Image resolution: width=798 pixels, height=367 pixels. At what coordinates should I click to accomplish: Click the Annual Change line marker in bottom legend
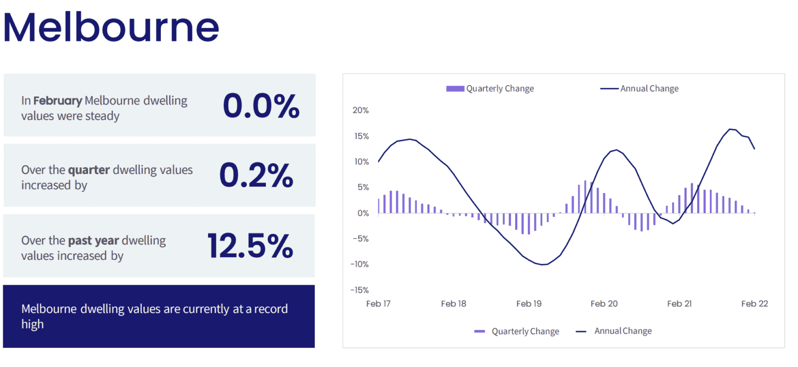click(581, 331)
